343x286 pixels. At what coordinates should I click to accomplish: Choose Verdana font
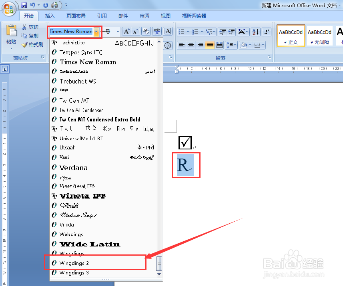[x=103, y=167]
